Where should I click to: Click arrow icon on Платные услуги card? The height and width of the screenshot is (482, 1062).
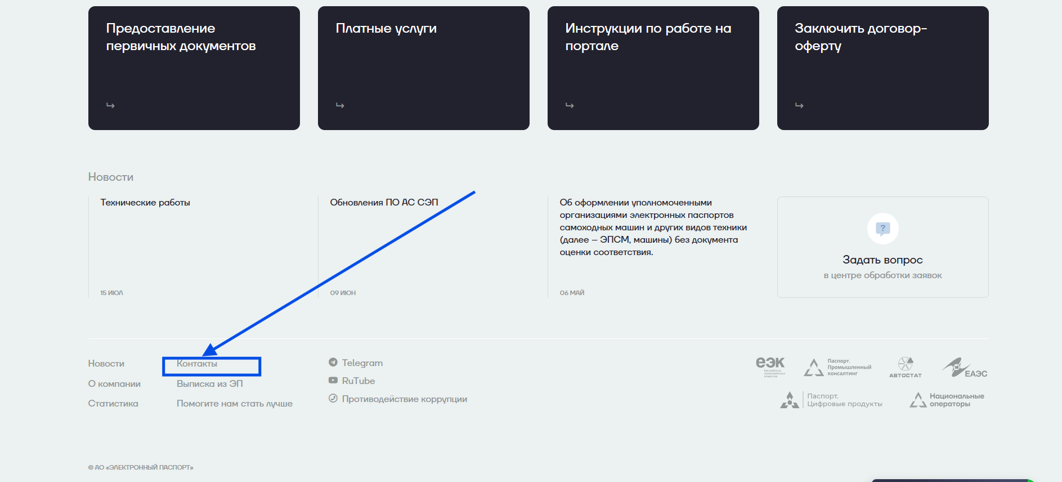coord(340,105)
